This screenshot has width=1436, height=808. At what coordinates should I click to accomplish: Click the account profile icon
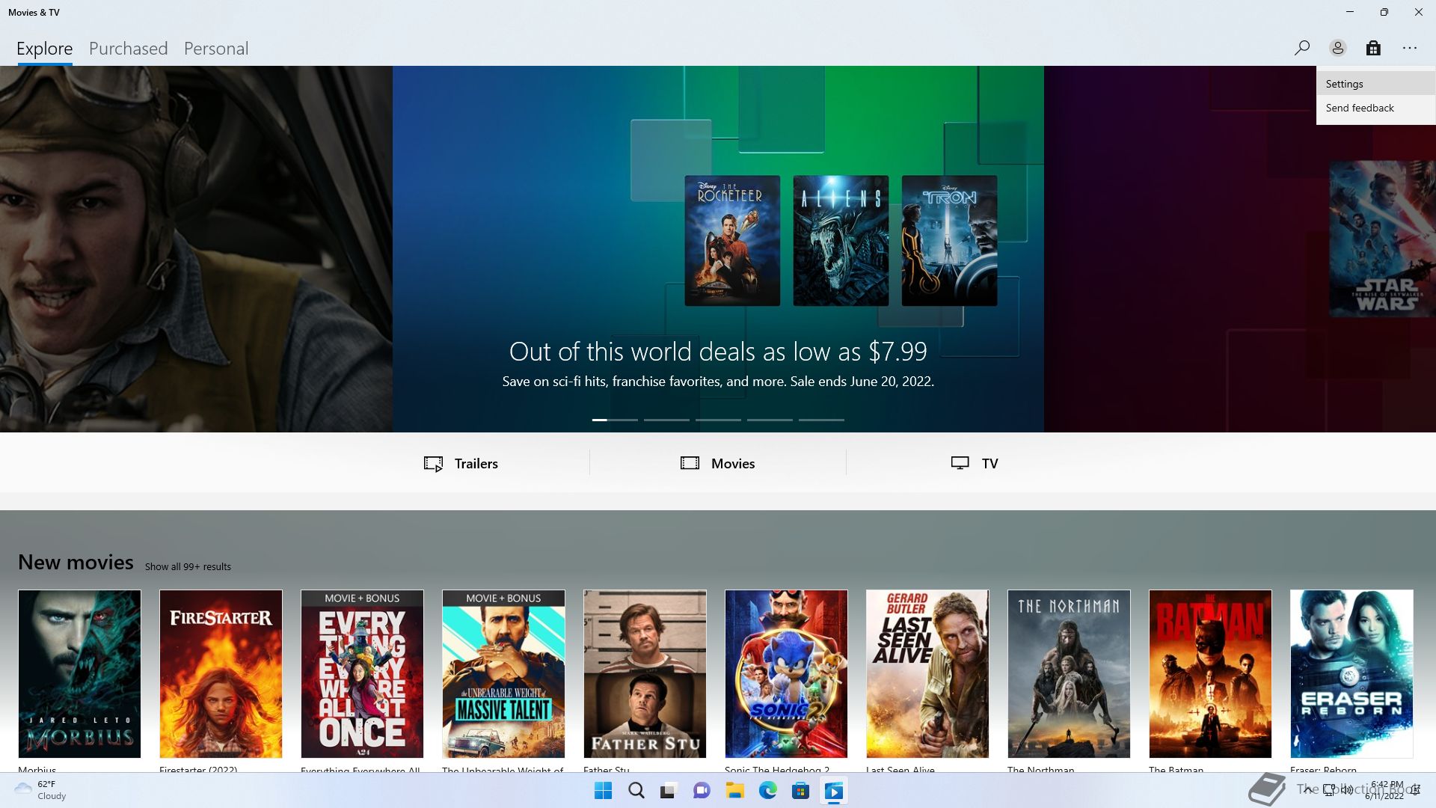click(1337, 48)
